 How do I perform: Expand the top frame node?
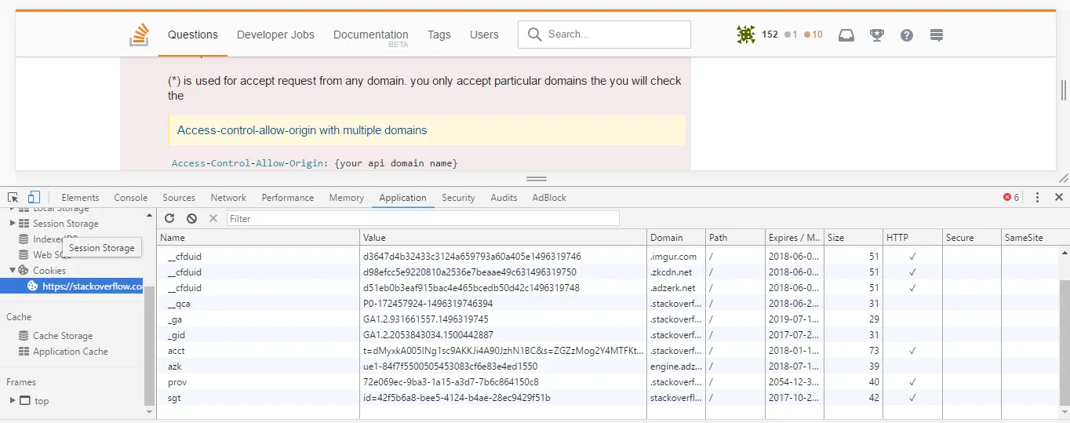click(13, 401)
